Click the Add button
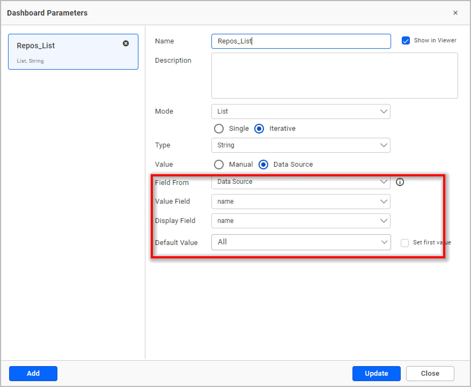 pos(33,373)
